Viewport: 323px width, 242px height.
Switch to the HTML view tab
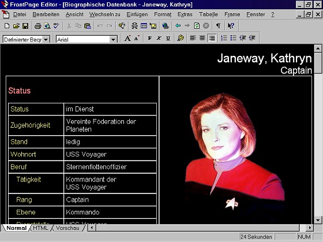coord(40,228)
